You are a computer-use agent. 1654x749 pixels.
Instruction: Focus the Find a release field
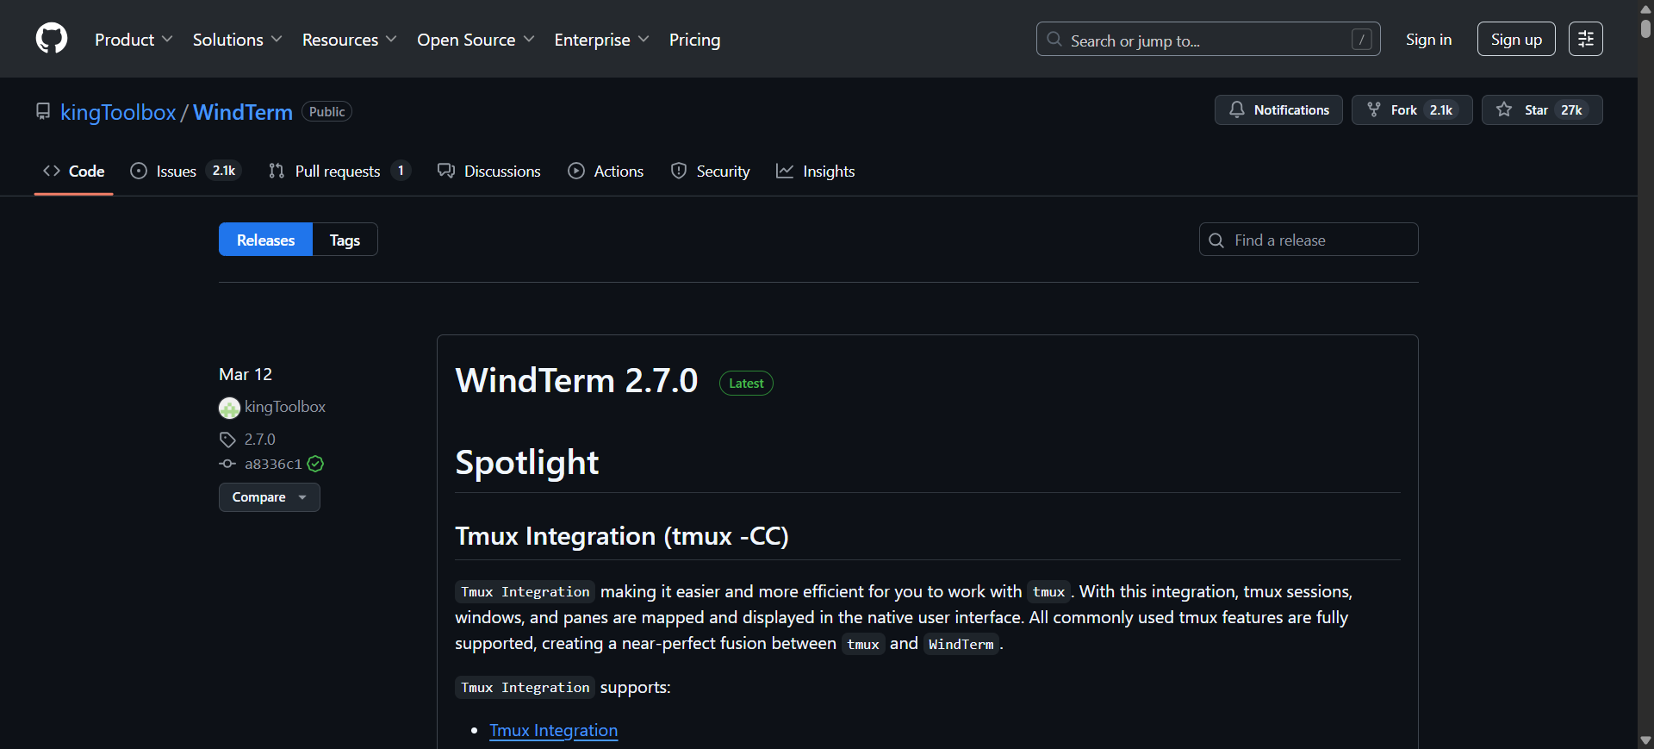(x=1309, y=240)
